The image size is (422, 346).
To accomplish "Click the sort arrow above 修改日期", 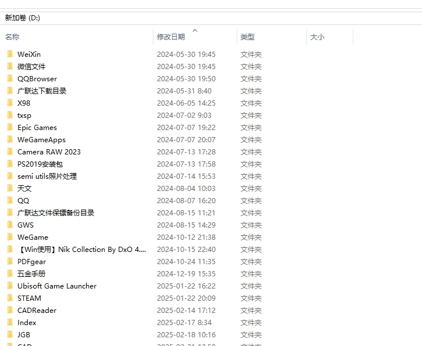I will [x=195, y=30].
